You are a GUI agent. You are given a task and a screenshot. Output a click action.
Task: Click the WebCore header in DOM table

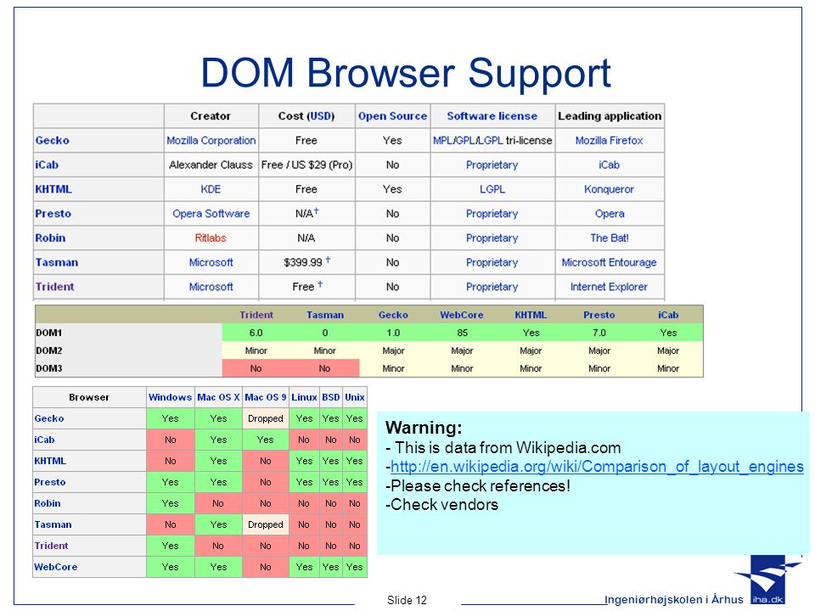462,315
